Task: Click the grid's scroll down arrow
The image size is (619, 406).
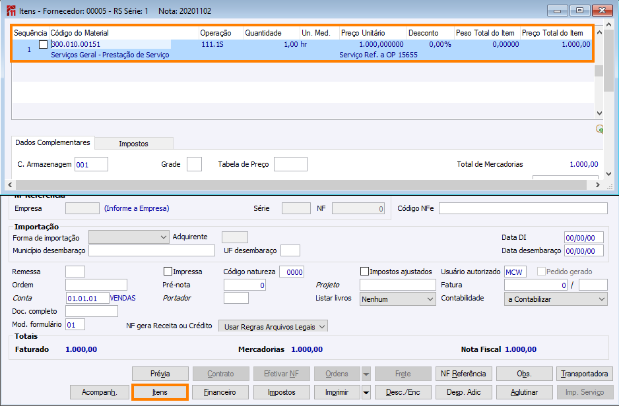Action: tap(599, 113)
